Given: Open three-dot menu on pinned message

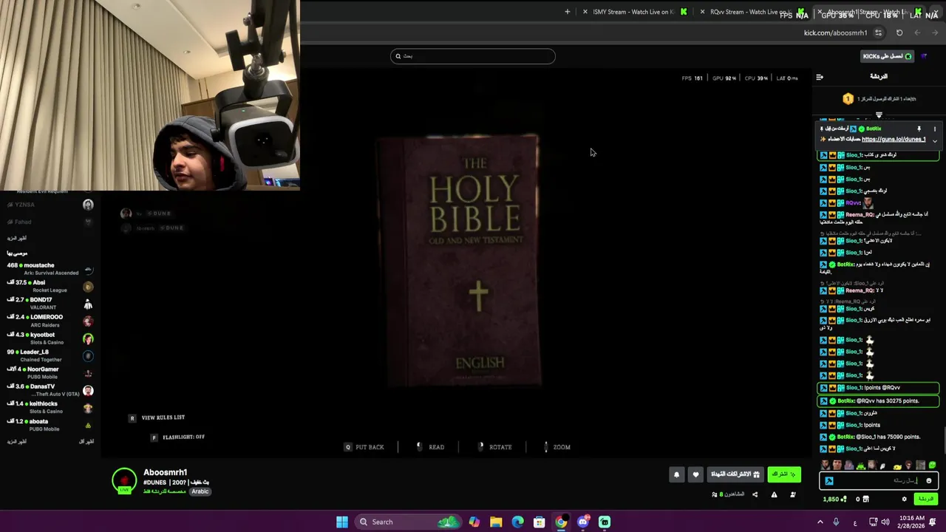Looking at the screenshot, I should pos(934,129).
